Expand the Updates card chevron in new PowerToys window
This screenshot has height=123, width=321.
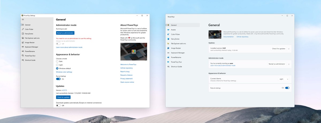tap(289, 49)
